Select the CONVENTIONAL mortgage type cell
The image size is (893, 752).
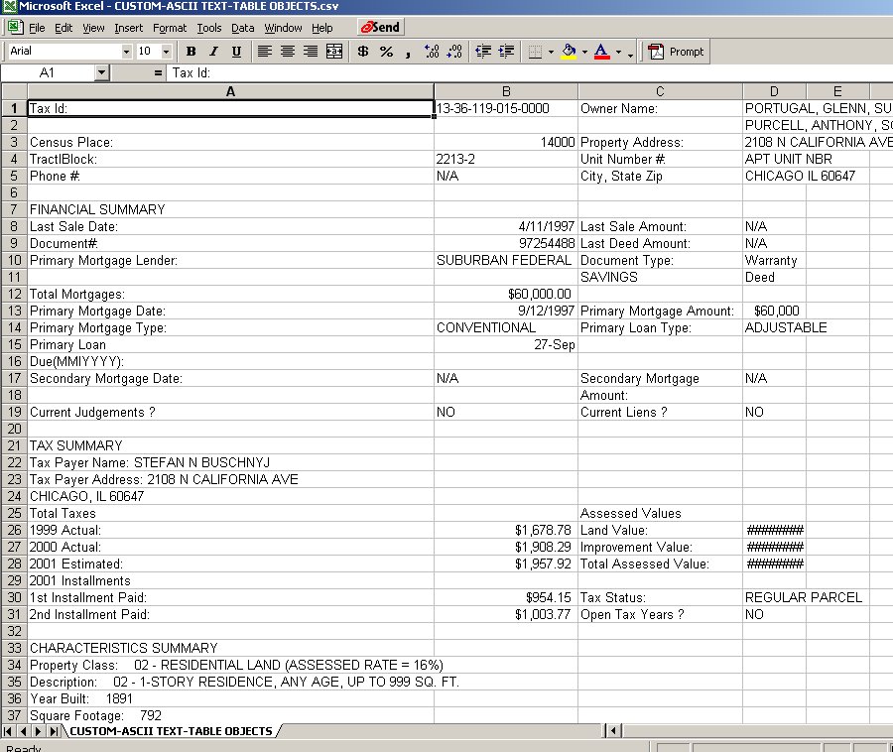tap(506, 328)
